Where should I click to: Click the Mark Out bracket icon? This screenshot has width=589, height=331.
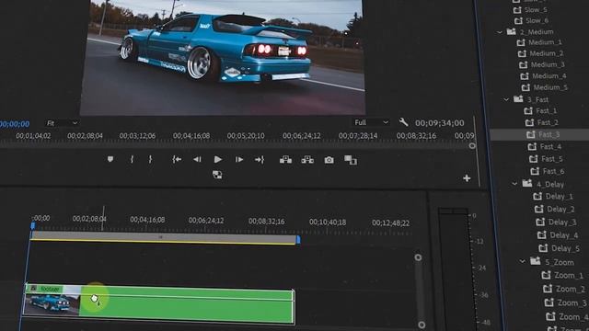pyautogui.click(x=150, y=159)
